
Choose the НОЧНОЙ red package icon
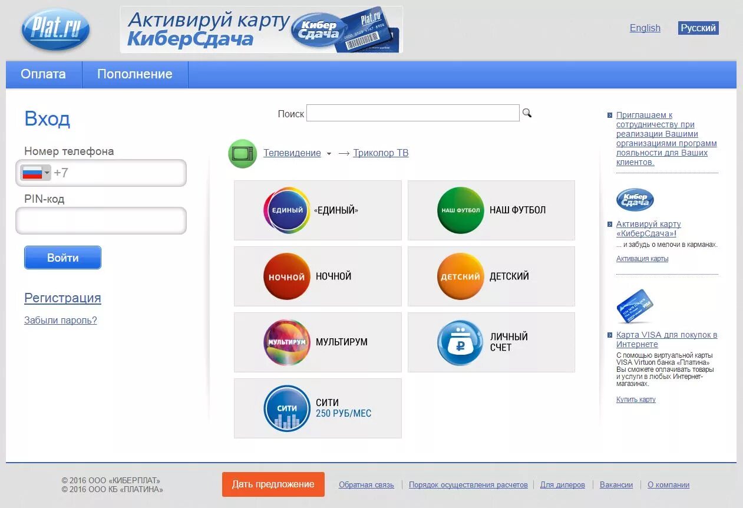coord(286,276)
